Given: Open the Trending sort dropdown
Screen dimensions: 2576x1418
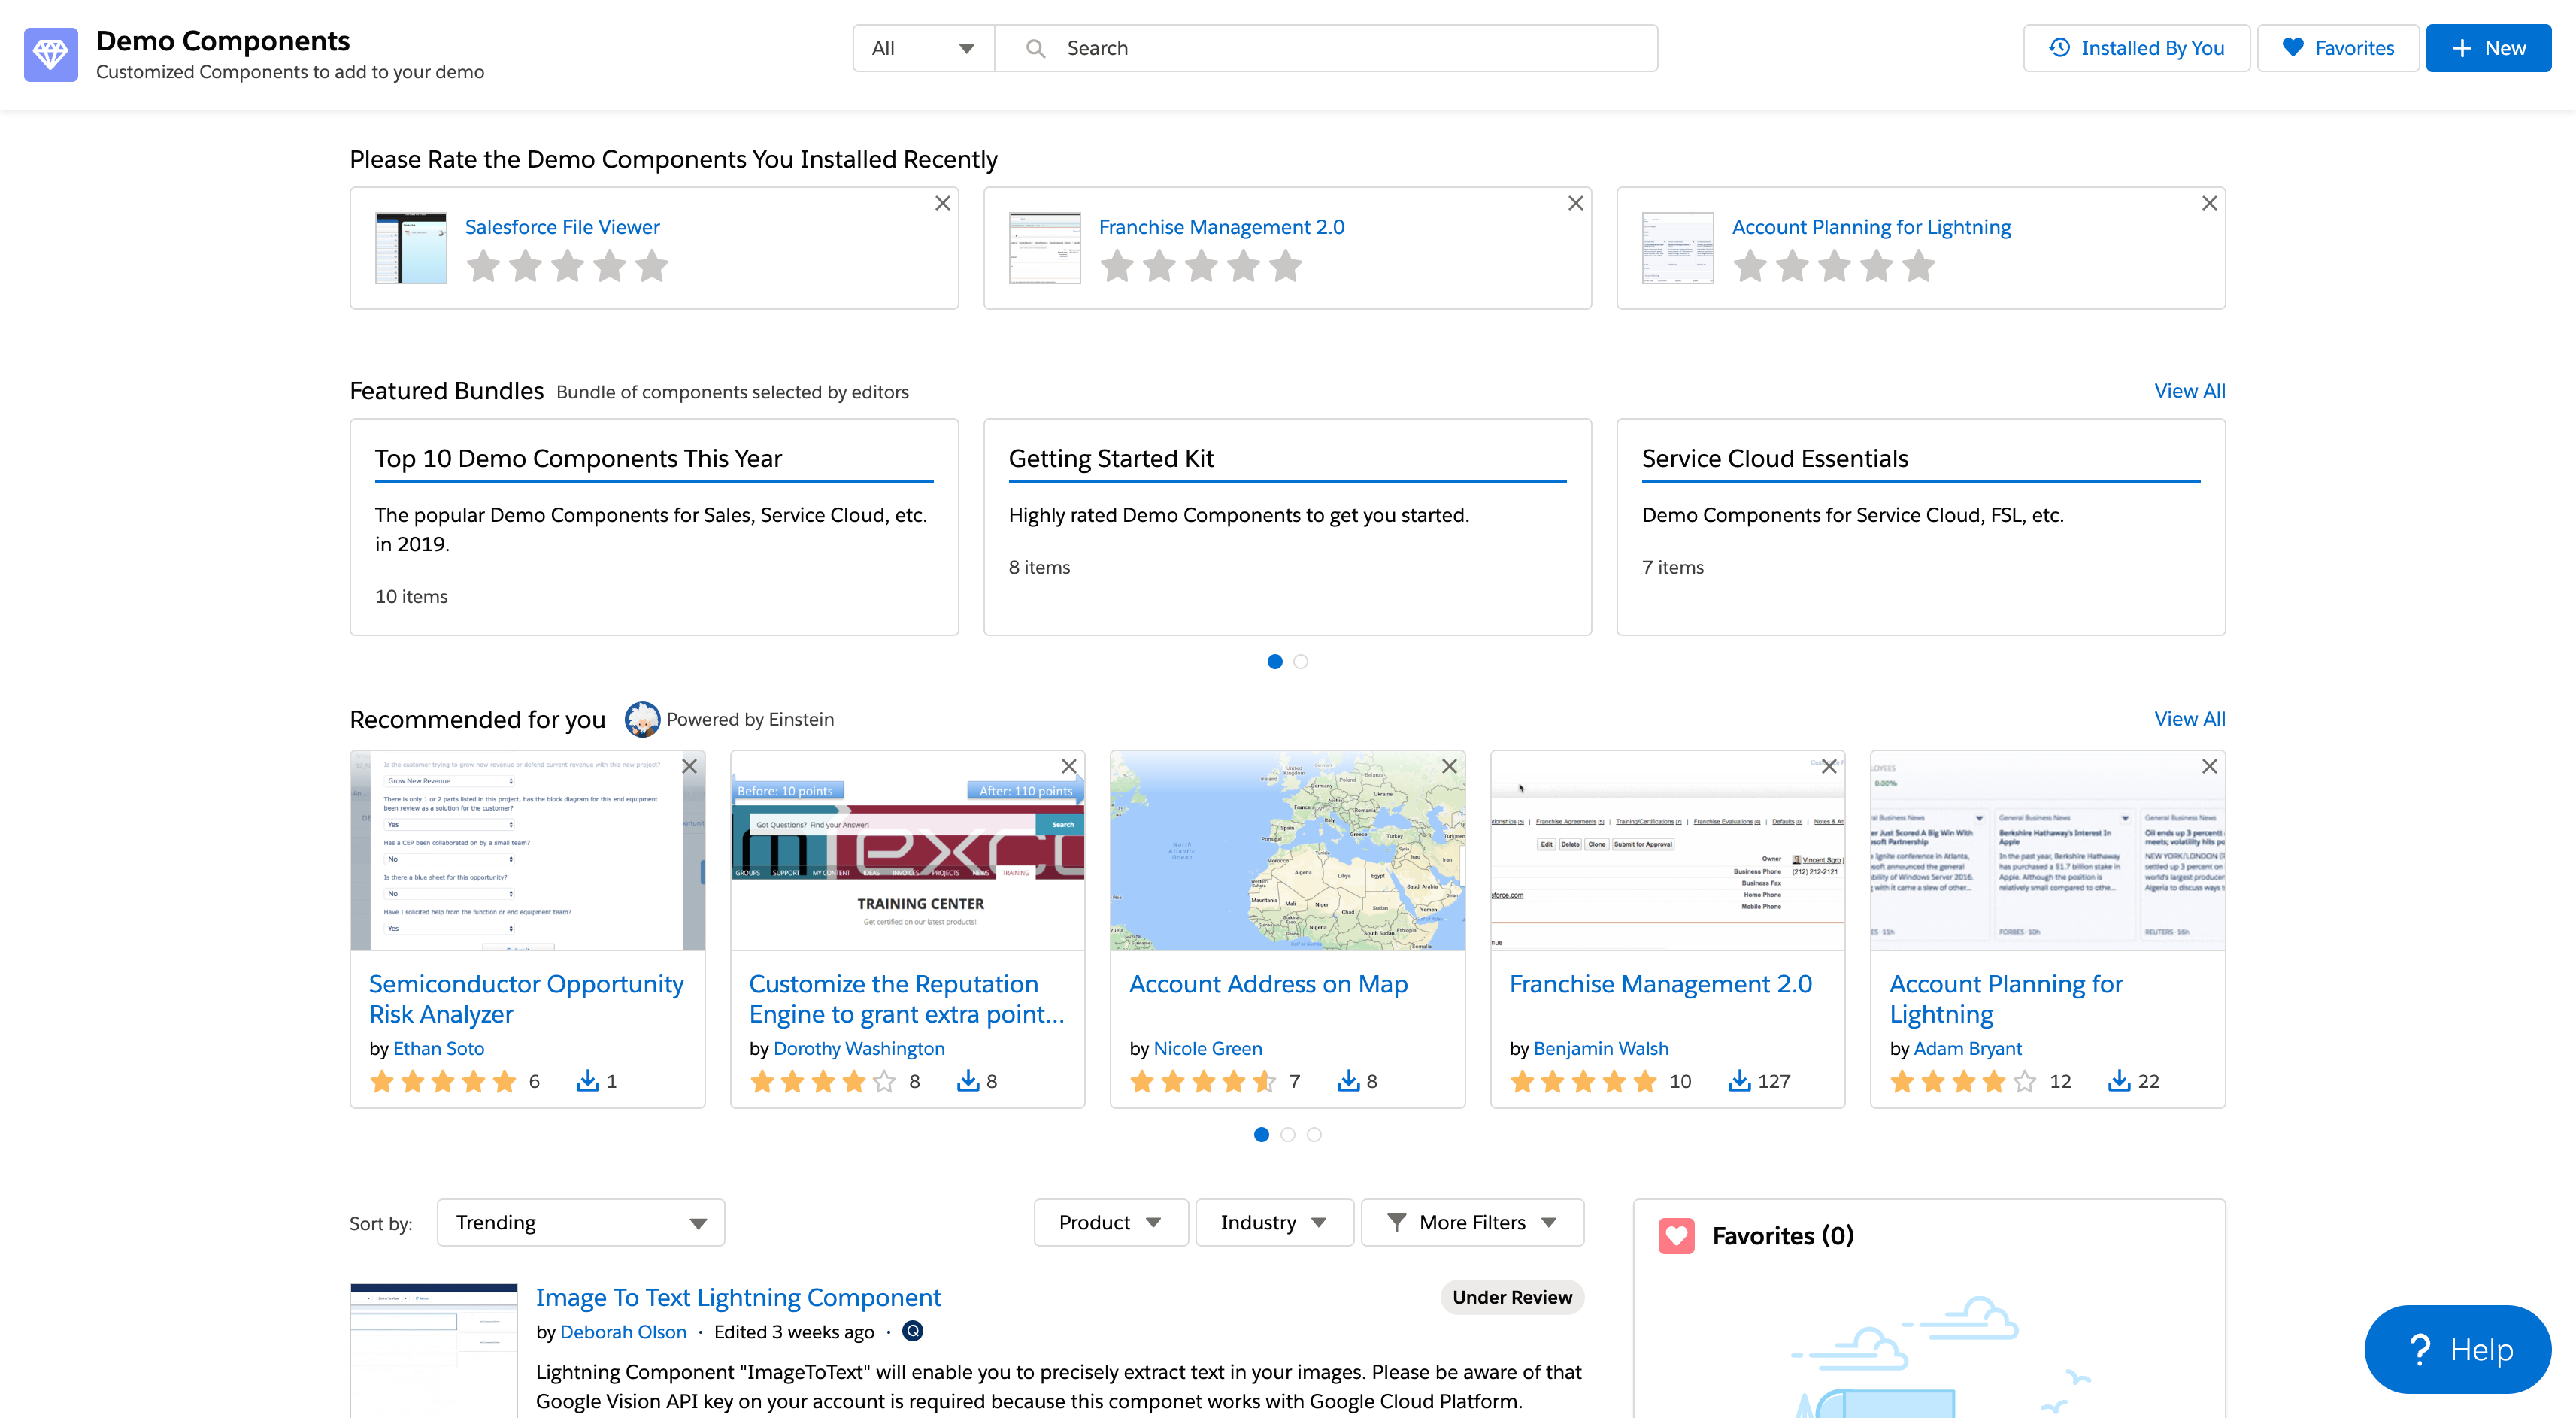Looking at the screenshot, I should pyautogui.click(x=581, y=1222).
